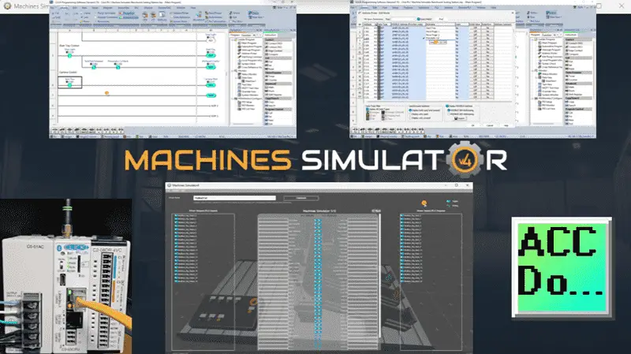The image size is (631, 354).
Task: Select Display only unused addresses
Action: 420,117
